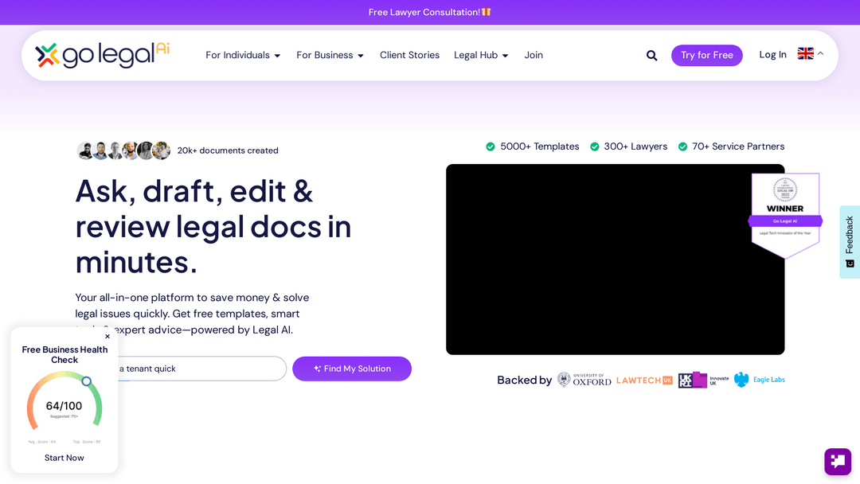Viewport: 860px width, 484px height.
Task: Click the Free Lawyer Consultation banner
Action: click(430, 12)
